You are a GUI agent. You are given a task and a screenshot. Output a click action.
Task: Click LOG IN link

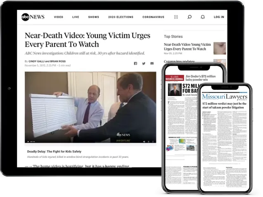coord(219,17)
